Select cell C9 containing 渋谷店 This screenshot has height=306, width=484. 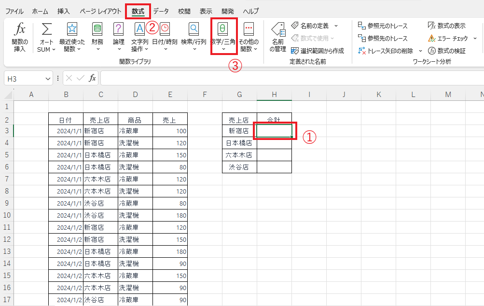pos(101,203)
